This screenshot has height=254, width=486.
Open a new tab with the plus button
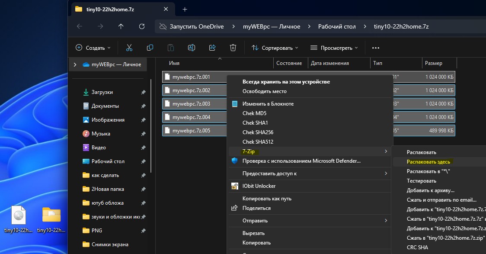point(185,10)
